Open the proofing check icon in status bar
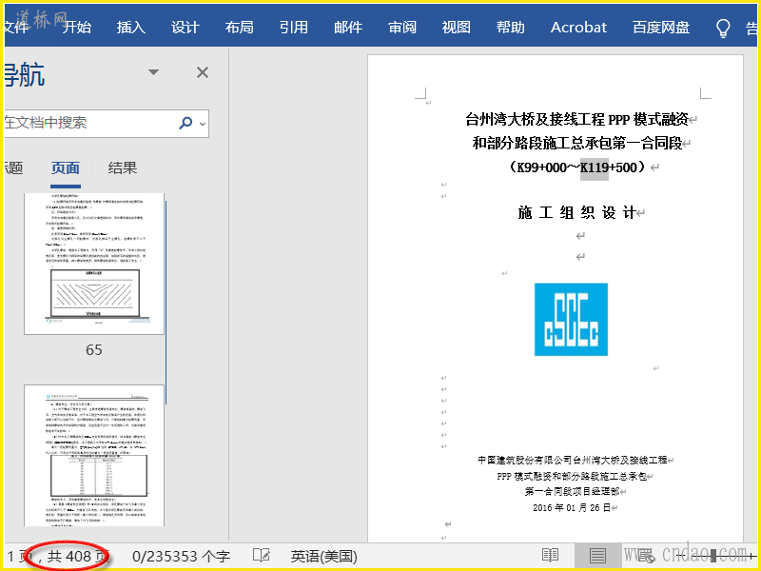This screenshot has width=761, height=571. (x=261, y=556)
